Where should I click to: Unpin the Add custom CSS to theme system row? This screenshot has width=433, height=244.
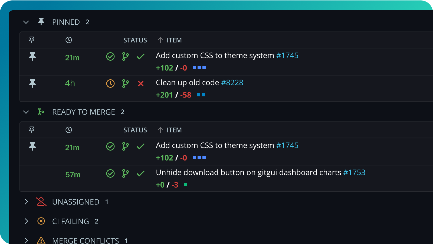(32, 57)
